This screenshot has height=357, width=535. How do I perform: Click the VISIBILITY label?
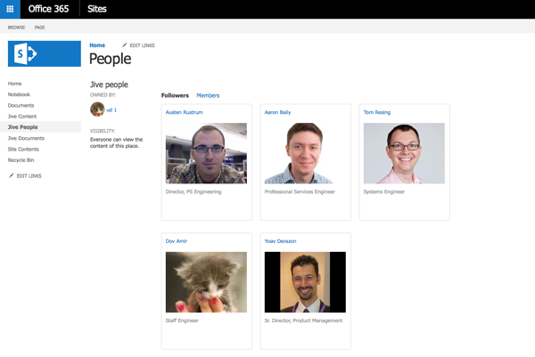point(103,131)
